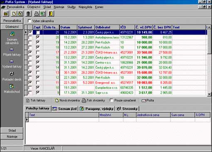Switch to the Stvrzenky tab

pos(127,109)
